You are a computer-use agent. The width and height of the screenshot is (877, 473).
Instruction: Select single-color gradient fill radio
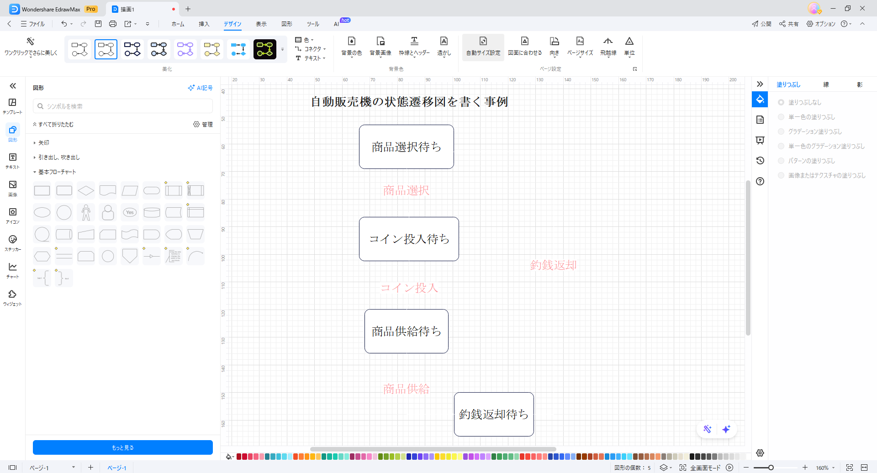(x=781, y=146)
